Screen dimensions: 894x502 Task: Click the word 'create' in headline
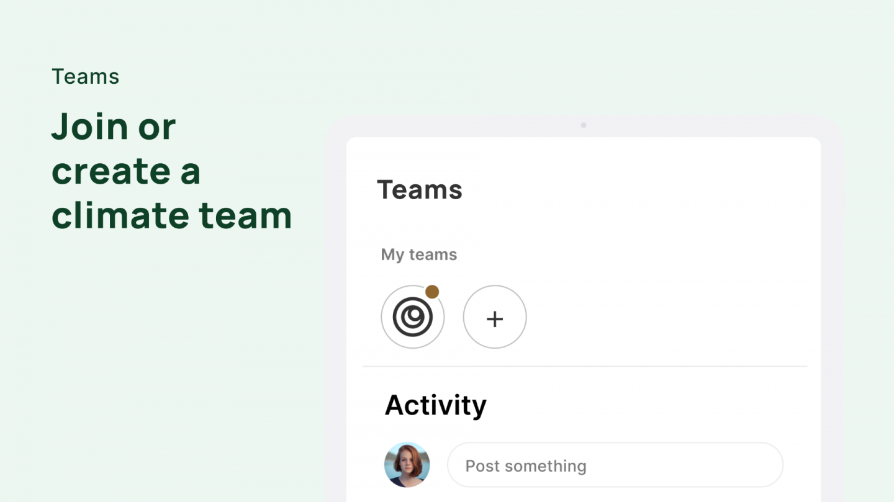click(x=109, y=171)
